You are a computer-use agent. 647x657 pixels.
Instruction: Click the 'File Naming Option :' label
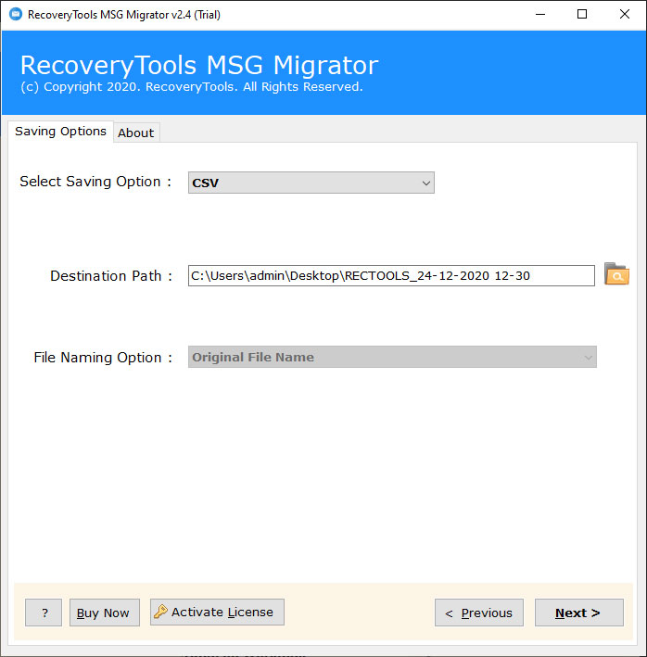click(103, 358)
